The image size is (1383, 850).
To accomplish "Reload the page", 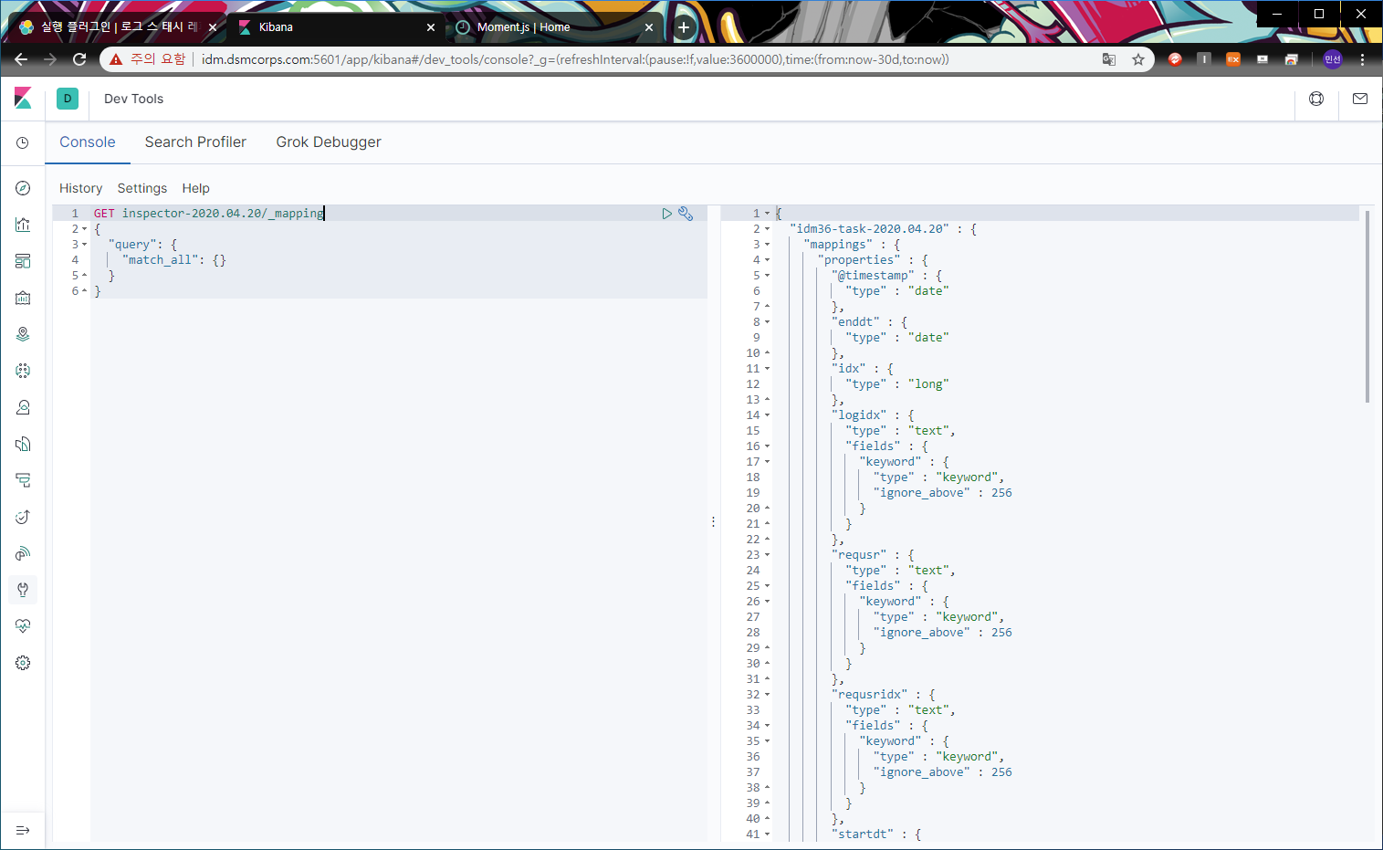I will [x=79, y=59].
